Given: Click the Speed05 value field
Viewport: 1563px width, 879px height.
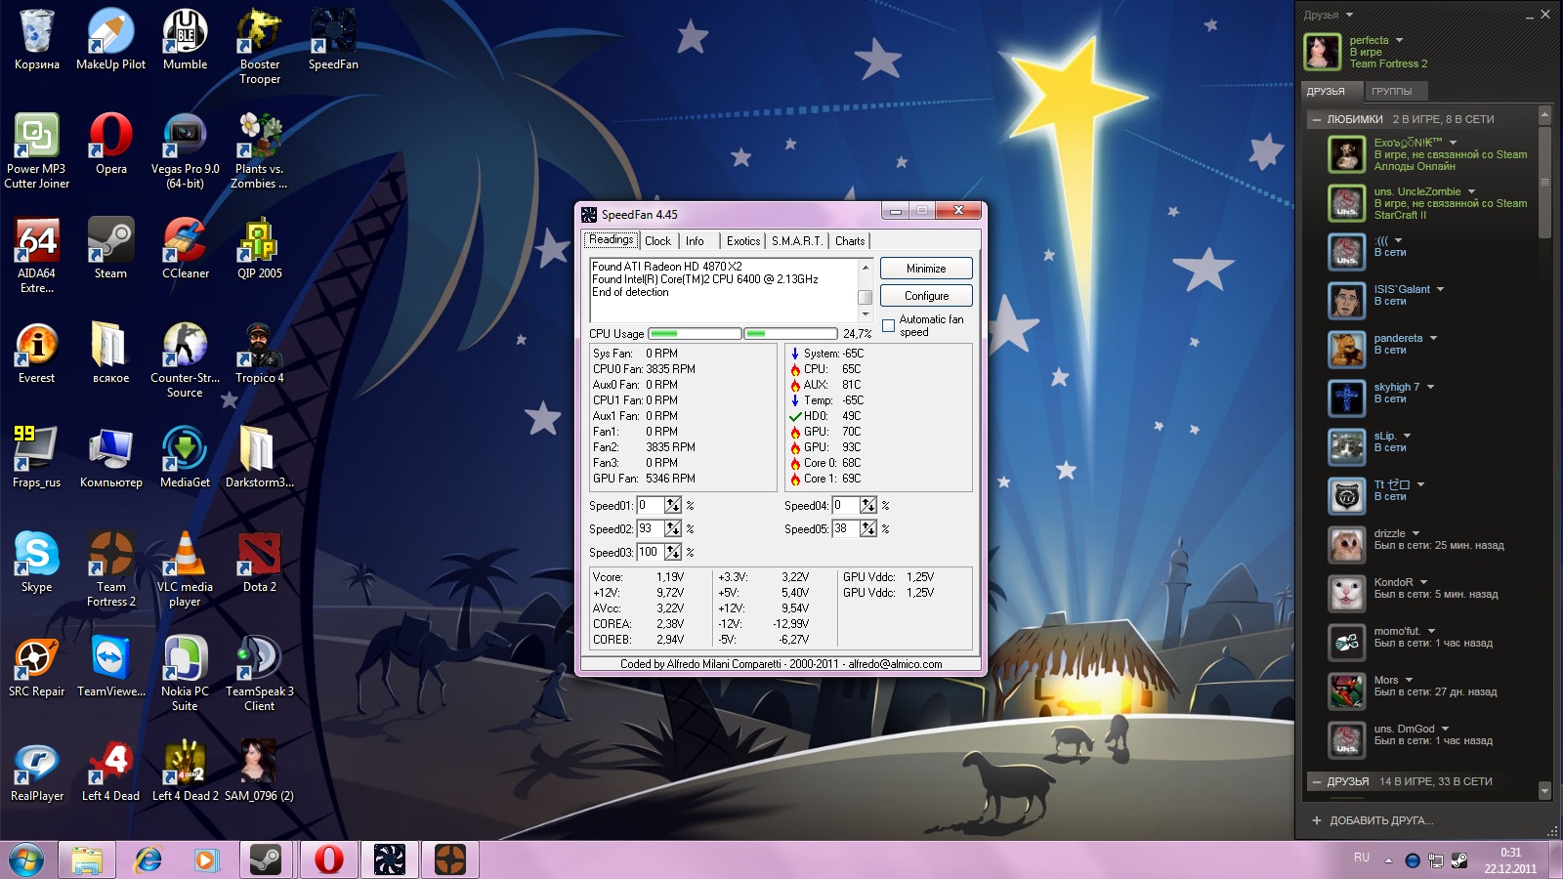Looking at the screenshot, I should tap(846, 528).
